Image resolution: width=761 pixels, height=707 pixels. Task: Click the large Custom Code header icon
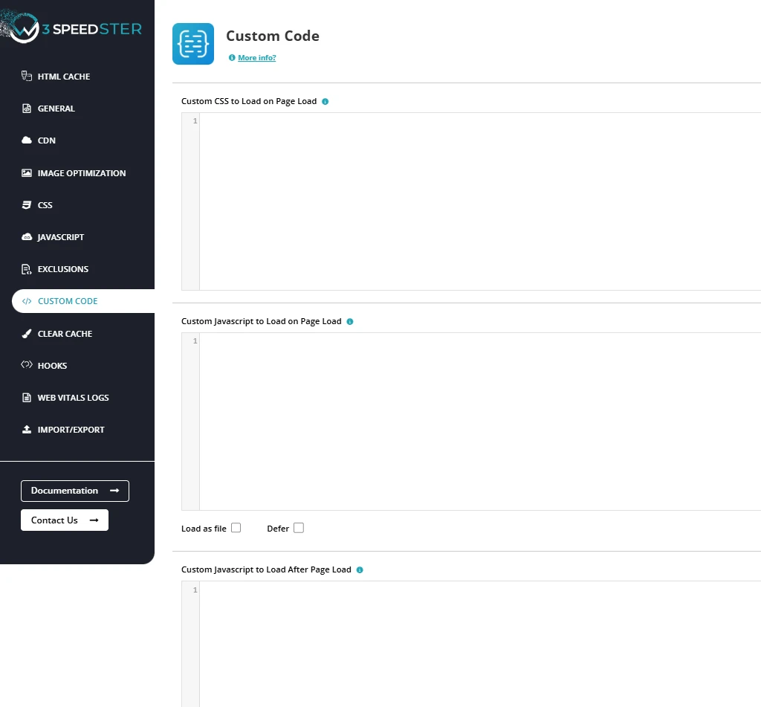click(x=193, y=44)
